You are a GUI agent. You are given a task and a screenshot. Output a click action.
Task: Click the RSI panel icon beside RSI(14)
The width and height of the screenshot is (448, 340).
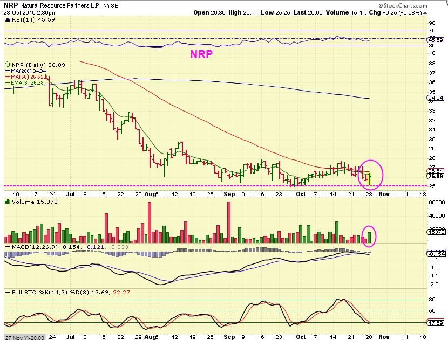pos(8,20)
